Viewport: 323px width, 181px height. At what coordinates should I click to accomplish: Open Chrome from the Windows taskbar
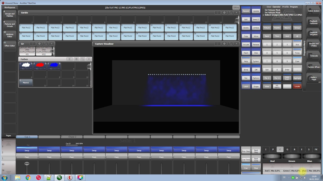tap(28, 178)
